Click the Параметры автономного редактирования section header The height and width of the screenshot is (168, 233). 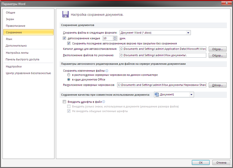pos(143,64)
